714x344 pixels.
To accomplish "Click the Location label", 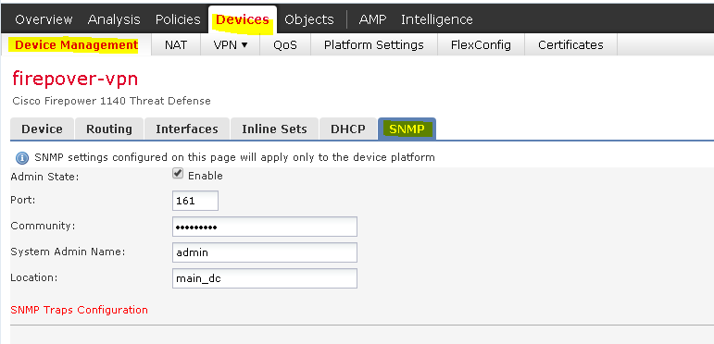I will pos(34,277).
